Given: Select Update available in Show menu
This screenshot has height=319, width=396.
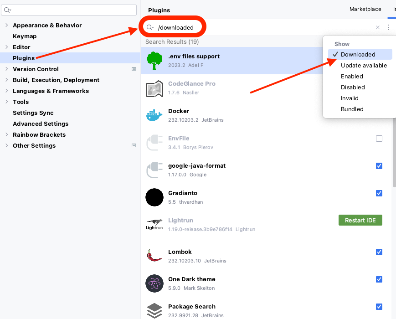Looking at the screenshot, I should 364,66.
